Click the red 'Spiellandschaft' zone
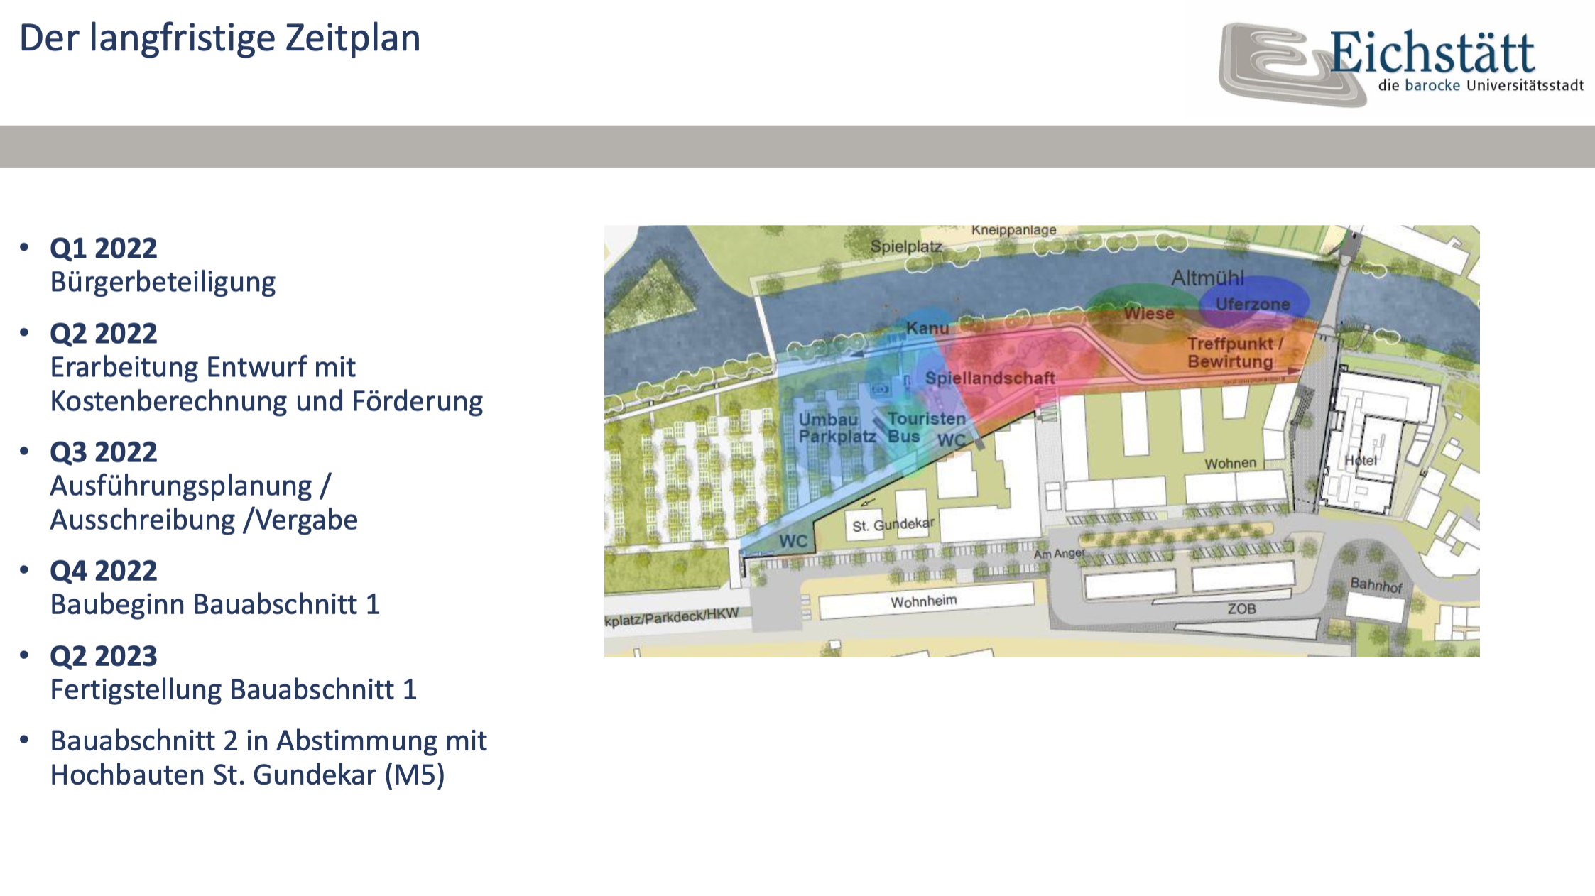1595x896 pixels. click(990, 378)
